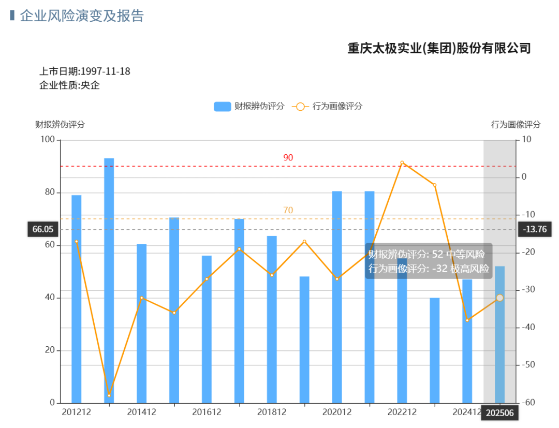Click the blue bar for 201212

click(76, 299)
